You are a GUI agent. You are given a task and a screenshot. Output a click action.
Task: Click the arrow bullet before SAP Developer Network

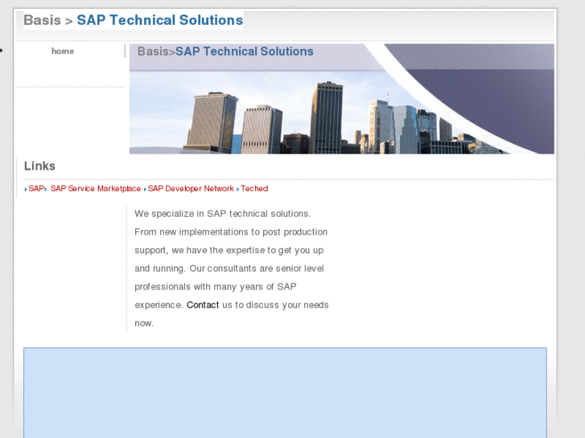(x=145, y=190)
